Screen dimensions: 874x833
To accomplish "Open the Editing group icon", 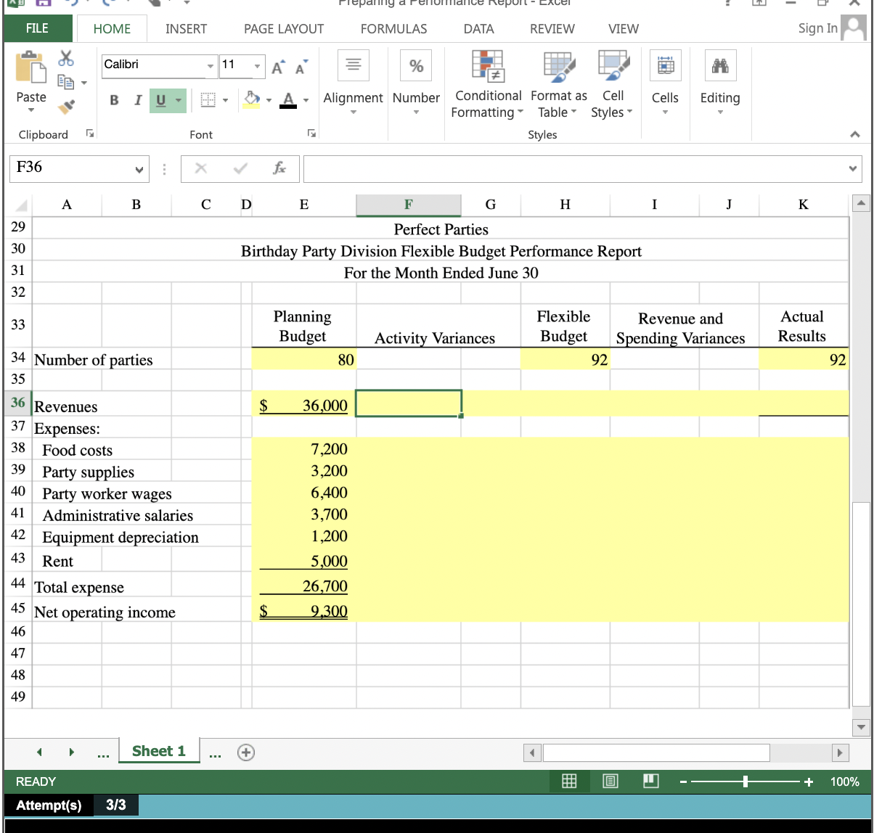I will click(x=719, y=67).
